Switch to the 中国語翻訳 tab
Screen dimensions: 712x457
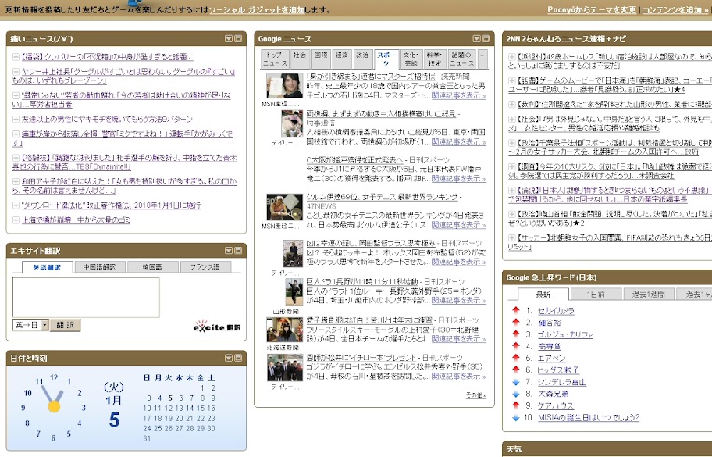99,267
